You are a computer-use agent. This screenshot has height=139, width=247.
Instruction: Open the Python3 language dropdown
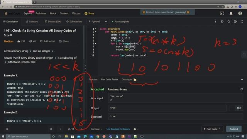[98, 22]
